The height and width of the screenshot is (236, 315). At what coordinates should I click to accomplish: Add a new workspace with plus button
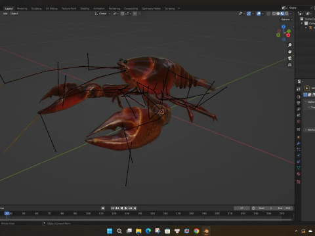click(x=179, y=9)
